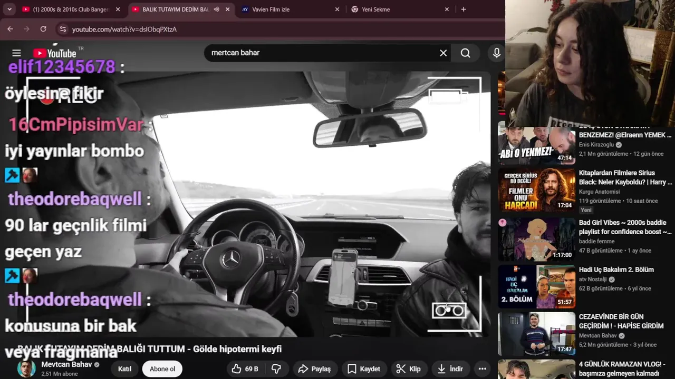
Task: Switch to Vavien Film izle tab
Action: (x=290, y=9)
